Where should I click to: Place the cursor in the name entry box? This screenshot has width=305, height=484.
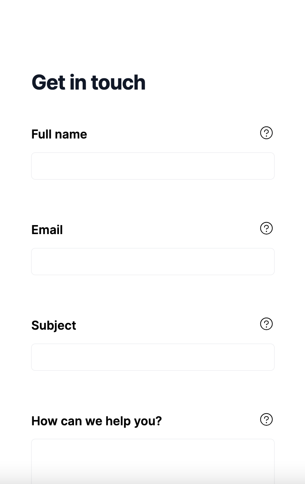153,166
